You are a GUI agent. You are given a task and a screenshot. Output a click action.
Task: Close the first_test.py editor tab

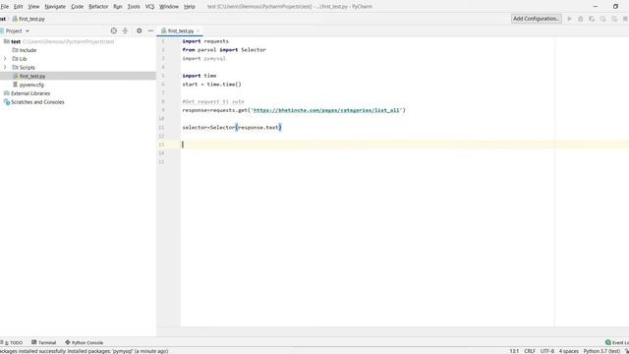click(x=199, y=30)
